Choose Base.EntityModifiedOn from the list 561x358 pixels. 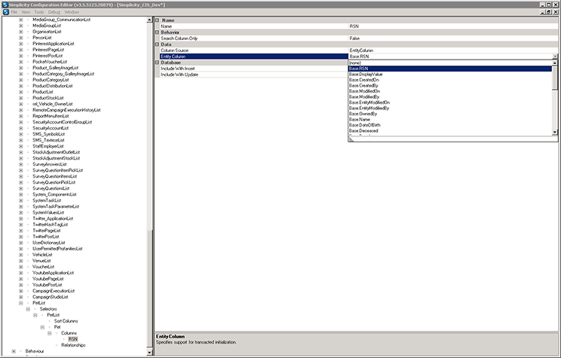click(449, 103)
